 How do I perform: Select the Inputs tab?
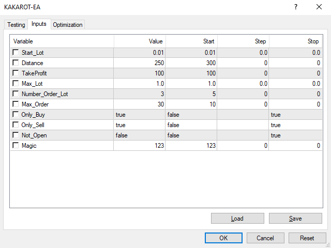pos(39,24)
